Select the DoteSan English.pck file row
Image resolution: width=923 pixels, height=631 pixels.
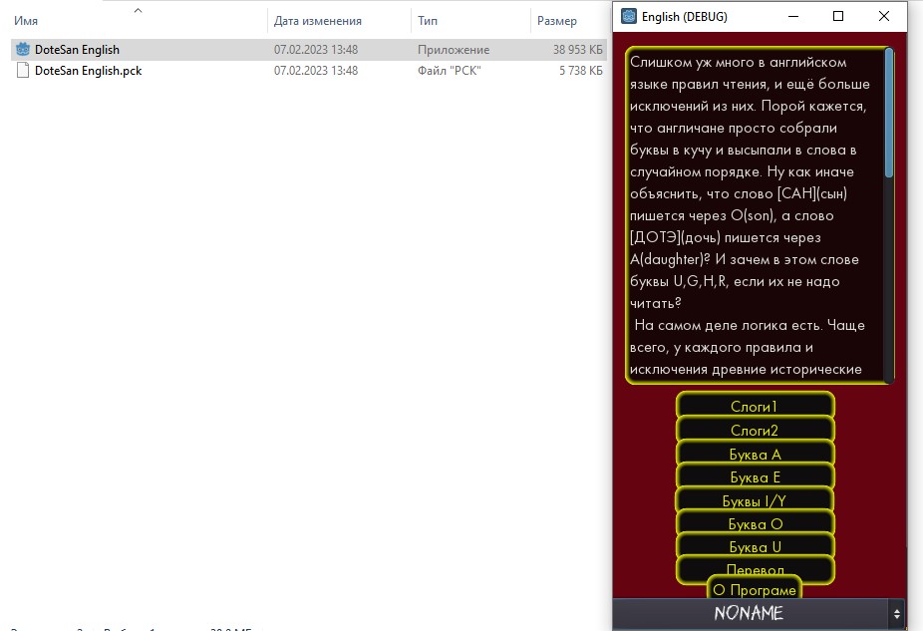[x=308, y=71]
